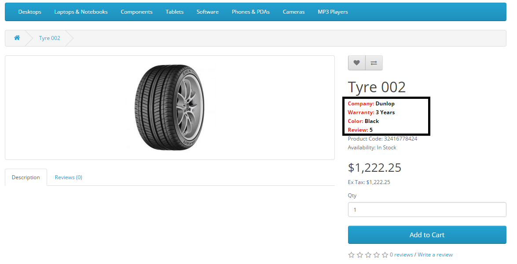
Task: Click the fifth rating star
Action: tap(385, 255)
